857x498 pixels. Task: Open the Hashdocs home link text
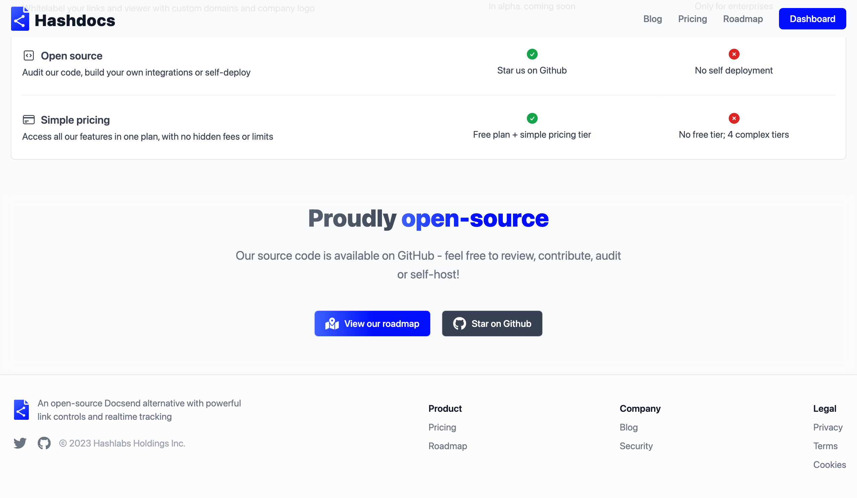75,20
